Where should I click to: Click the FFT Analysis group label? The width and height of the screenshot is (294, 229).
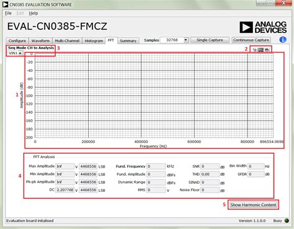(44, 157)
